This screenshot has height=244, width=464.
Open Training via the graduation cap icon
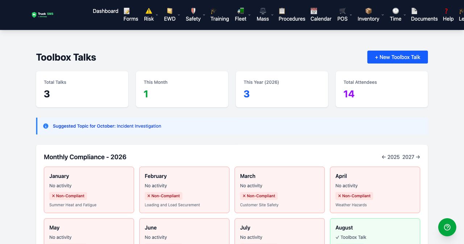coord(214,11)
